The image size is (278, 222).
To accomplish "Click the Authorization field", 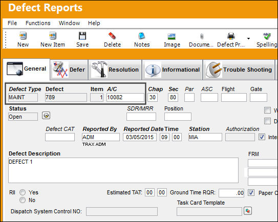I will click(x=240, y=137).
